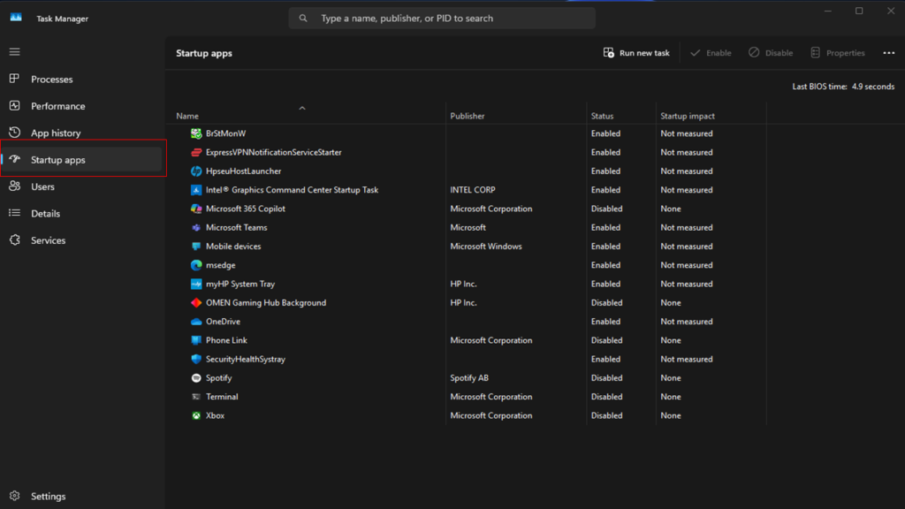Click the Intel Graphics Command Center icon
The height and width of the screenshot is (509, 905).
coord(196,190)
